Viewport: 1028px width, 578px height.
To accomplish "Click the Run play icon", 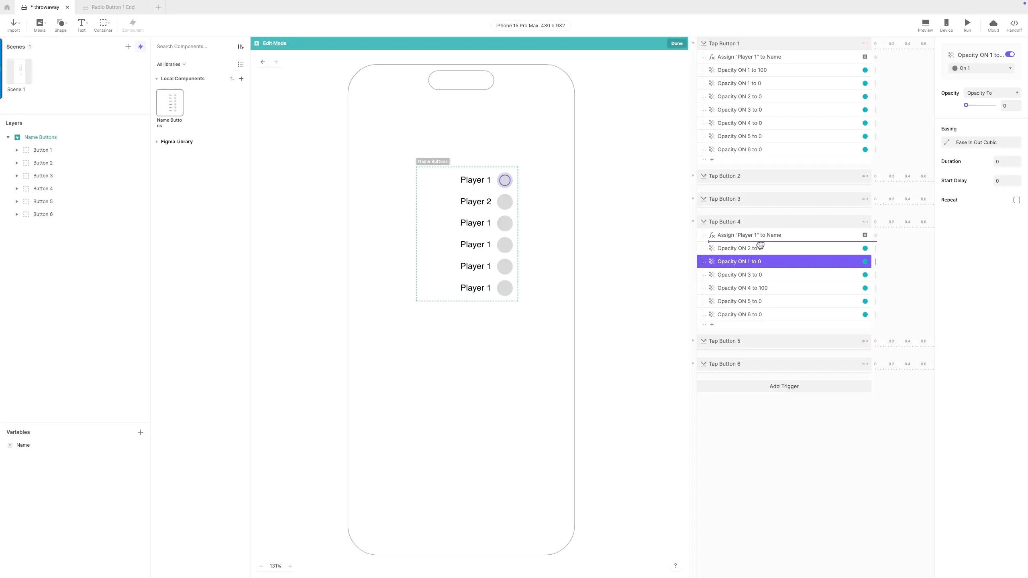I will (x=967, y=23).
